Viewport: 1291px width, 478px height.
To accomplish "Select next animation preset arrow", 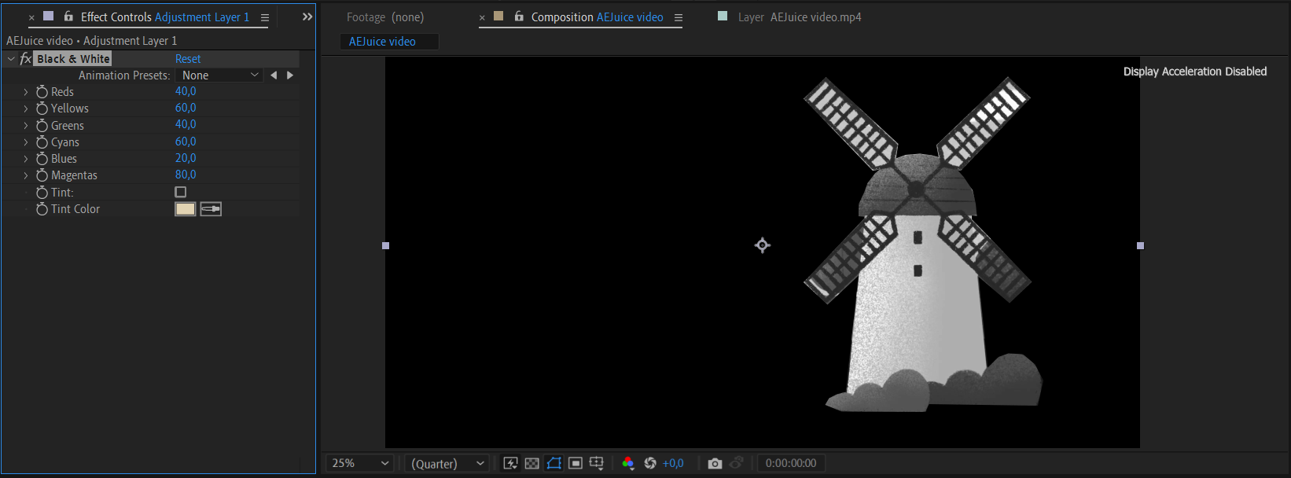I will [x=290, y=75].
